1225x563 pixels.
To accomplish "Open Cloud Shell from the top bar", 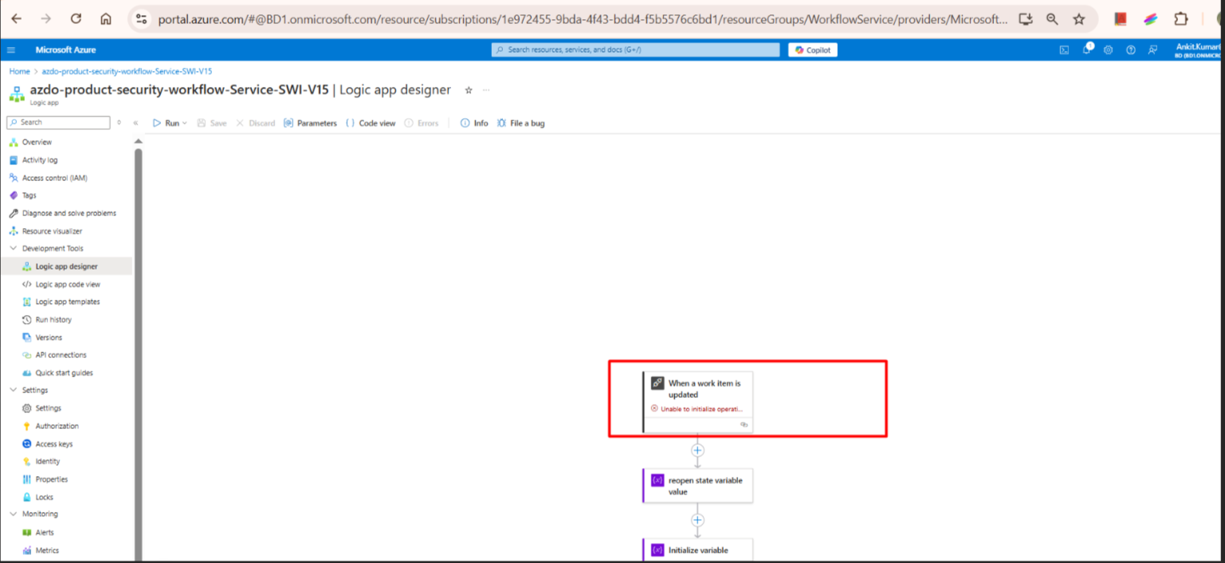I will [x=1064, y=49].
